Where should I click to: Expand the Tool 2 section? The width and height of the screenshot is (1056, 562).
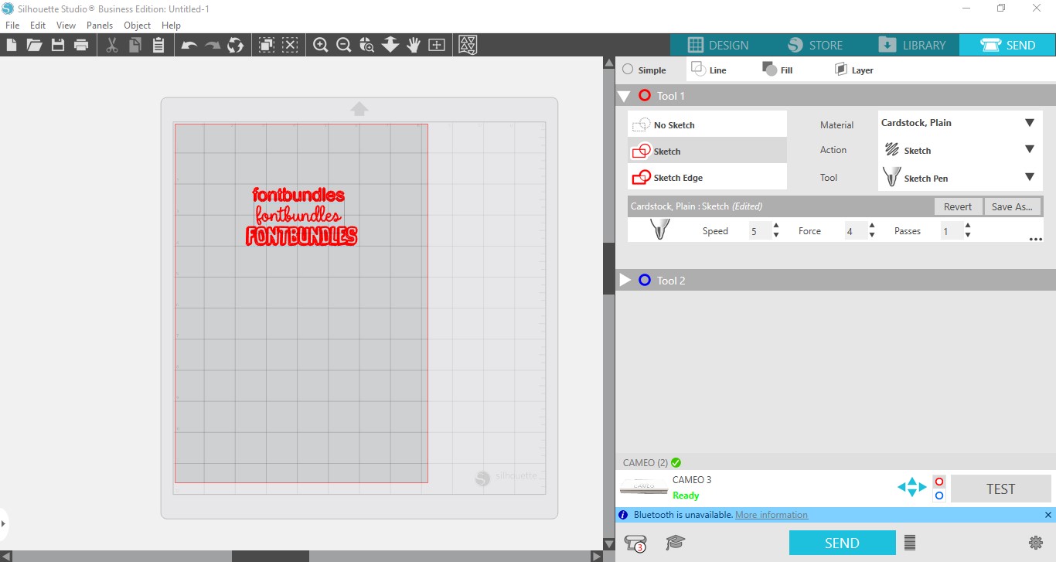point(625,281)
